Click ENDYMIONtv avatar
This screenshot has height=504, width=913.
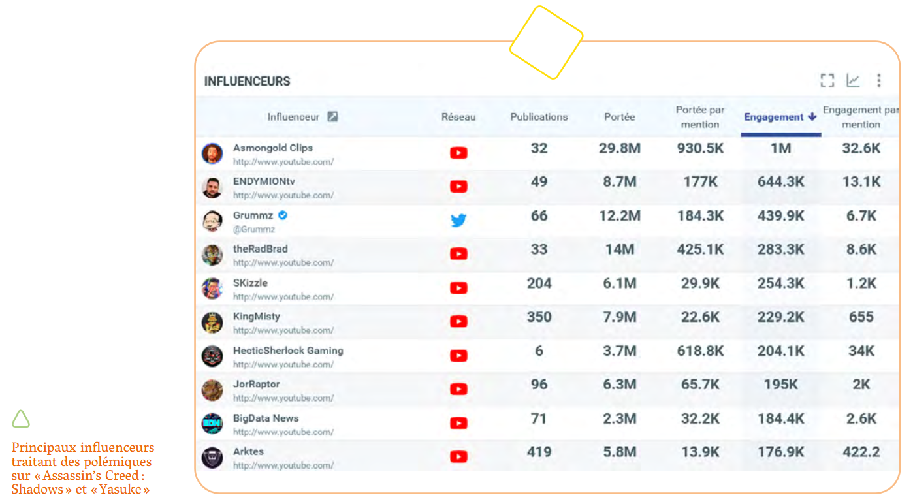[212, 187]
